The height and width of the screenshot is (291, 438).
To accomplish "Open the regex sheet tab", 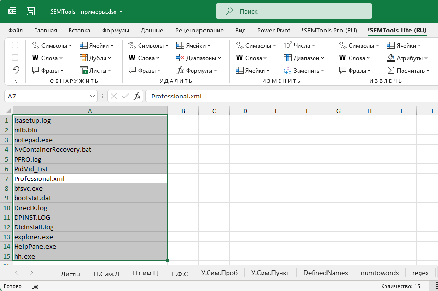I will pos(420,273).
